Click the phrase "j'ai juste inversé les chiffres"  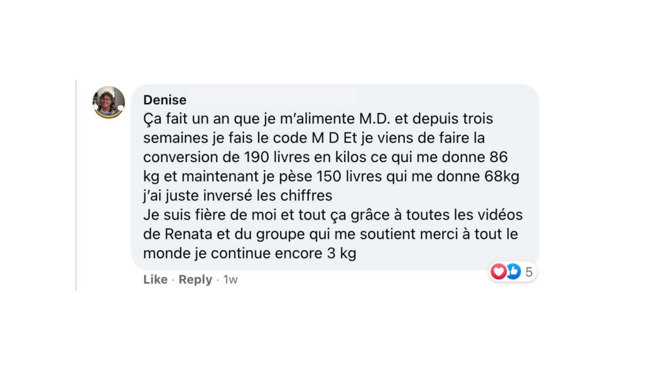pyautogui.click(x=238, y=196)
